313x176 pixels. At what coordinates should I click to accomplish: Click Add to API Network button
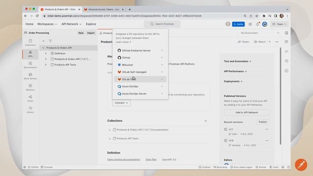[x=246, y=112]
